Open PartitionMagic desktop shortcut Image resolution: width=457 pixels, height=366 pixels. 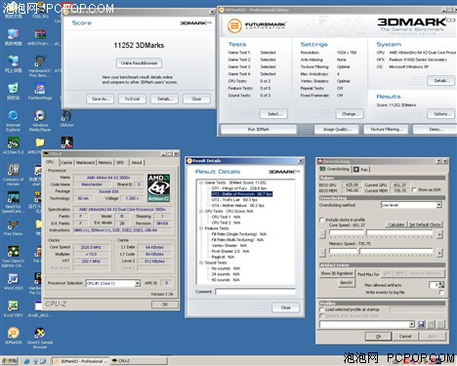tap(40, 92)
